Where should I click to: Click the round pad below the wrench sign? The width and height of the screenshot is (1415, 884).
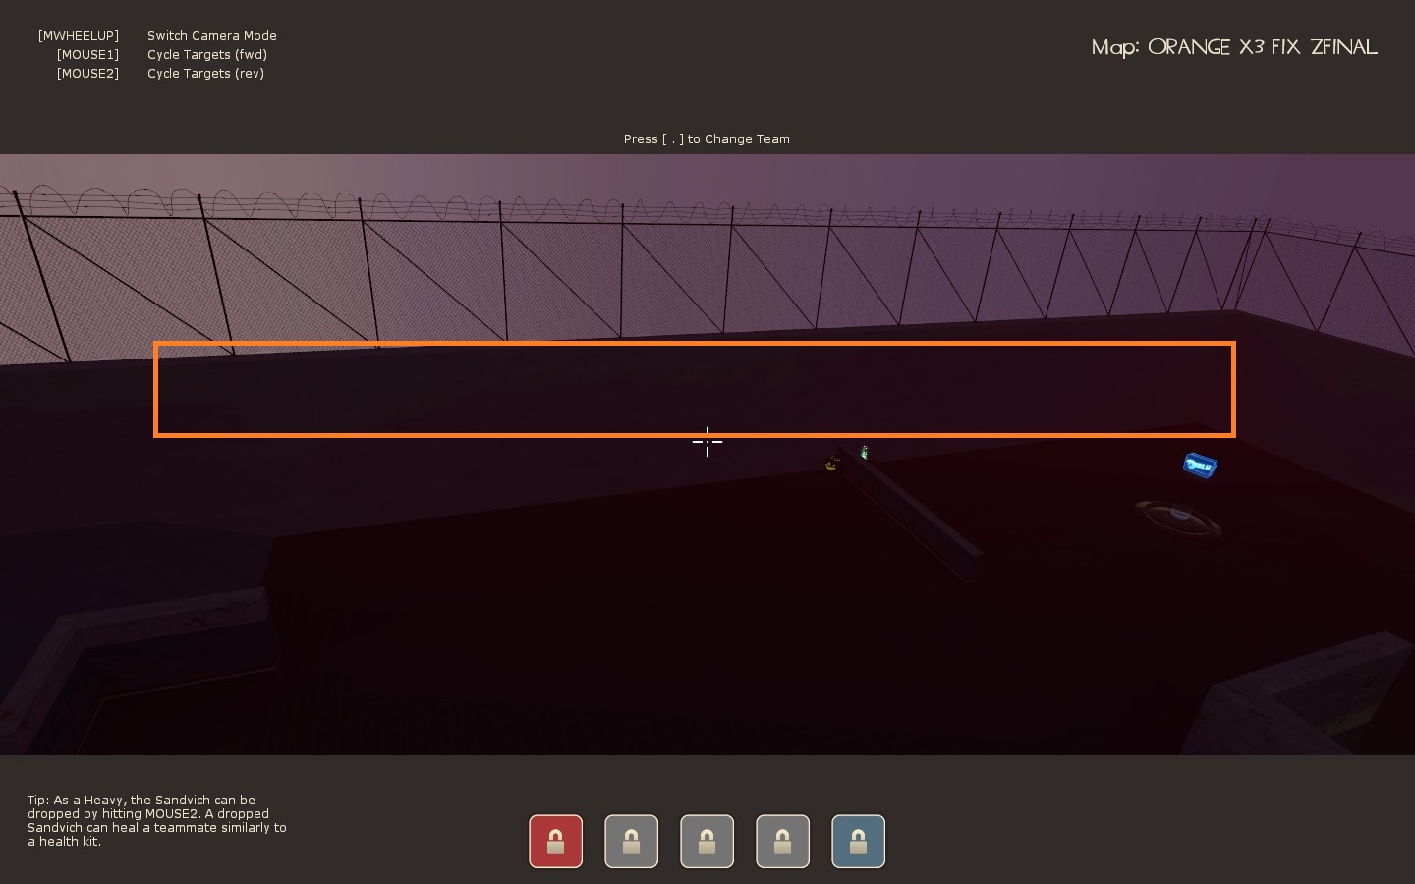[1177, 517]
